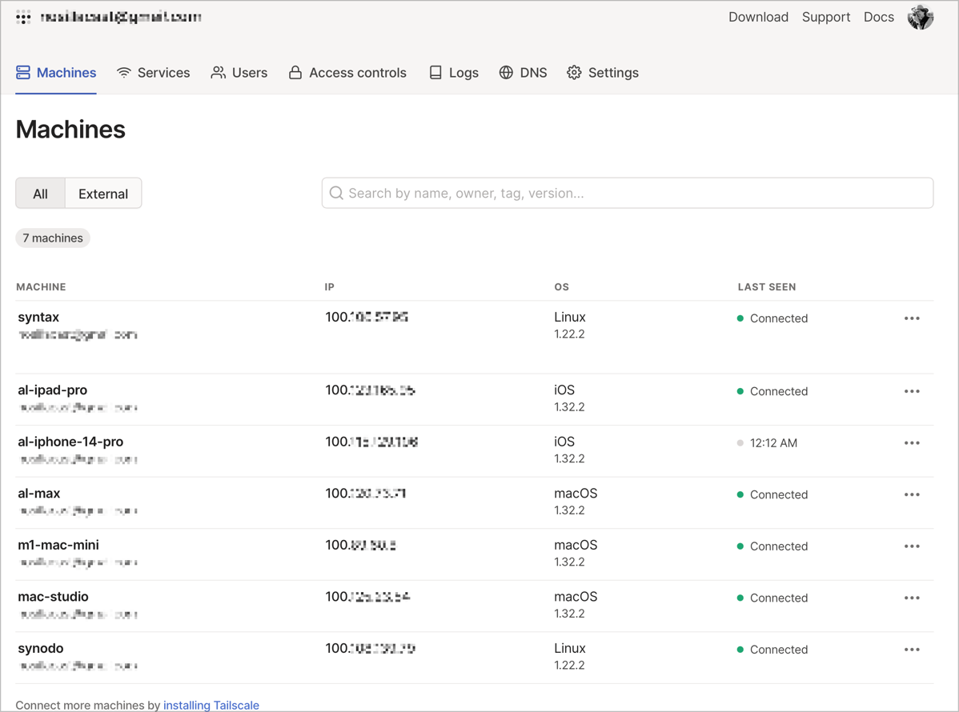
Task: Open the options menu for syntax machine
Action: click(x=912, y=318)
